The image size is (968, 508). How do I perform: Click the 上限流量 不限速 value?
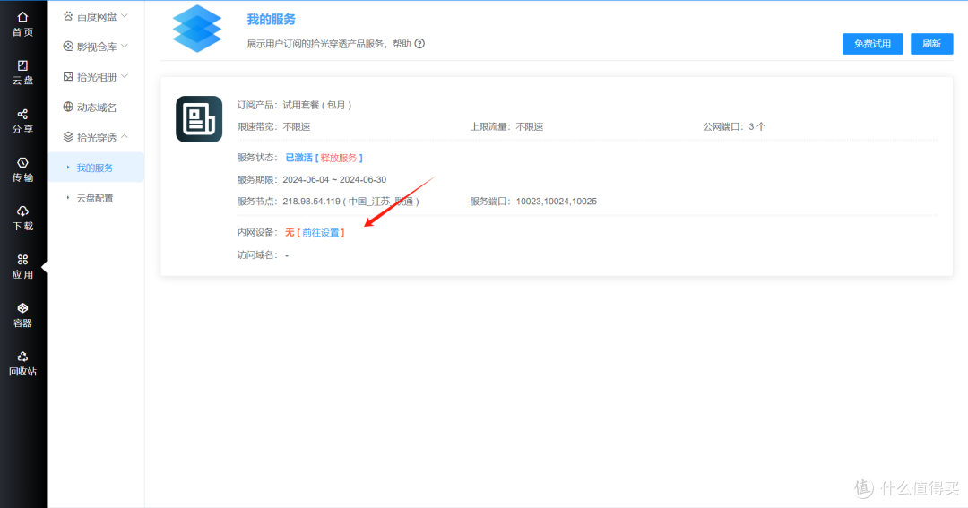pyautogui.click(x=529, y=126)
